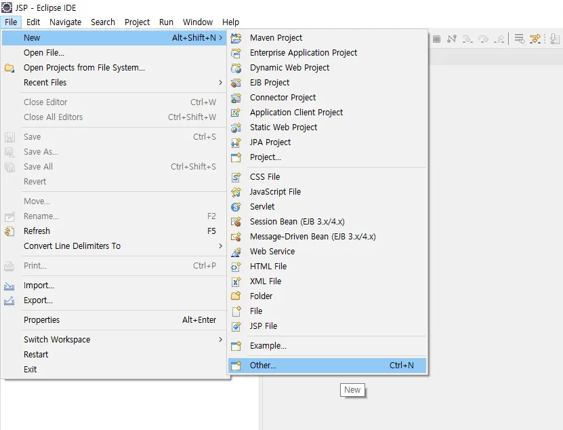Click the Disconnect toolbar icon
563x430 pixels.
point(452,39)
